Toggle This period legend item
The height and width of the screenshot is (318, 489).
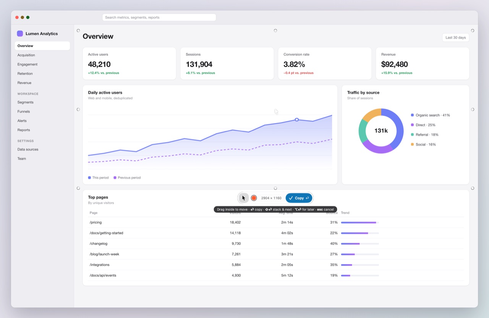98,178
